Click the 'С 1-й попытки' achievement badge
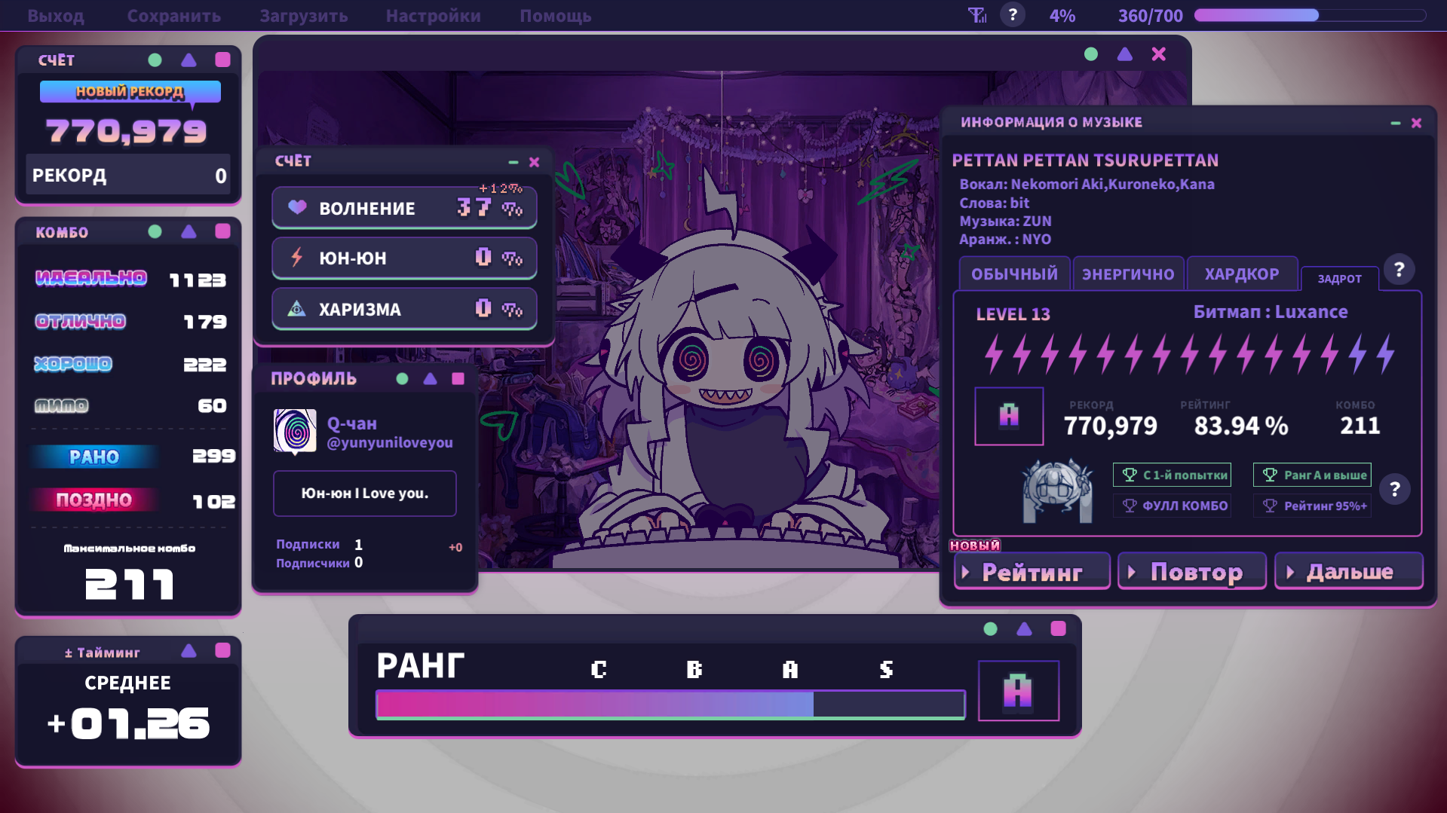Viewport: 1447px width, 813px height. (1172, 475)
